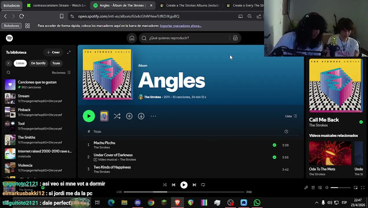This screenshot has height=208, width=368.
Task: Open Call Me Back title in side panel
Action: [x=324, y=120]
